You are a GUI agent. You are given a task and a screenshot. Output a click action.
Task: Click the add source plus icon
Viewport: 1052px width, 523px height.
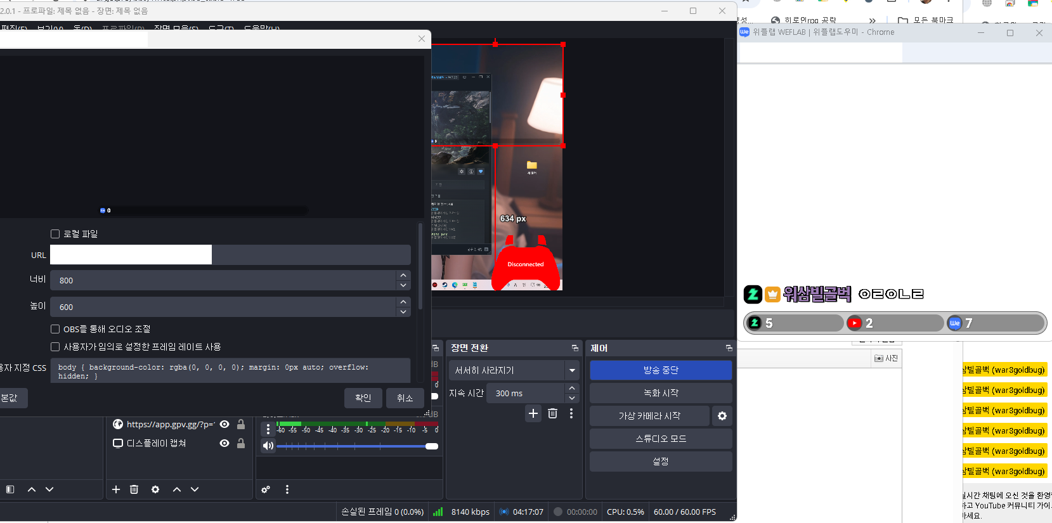pos(116,489)
